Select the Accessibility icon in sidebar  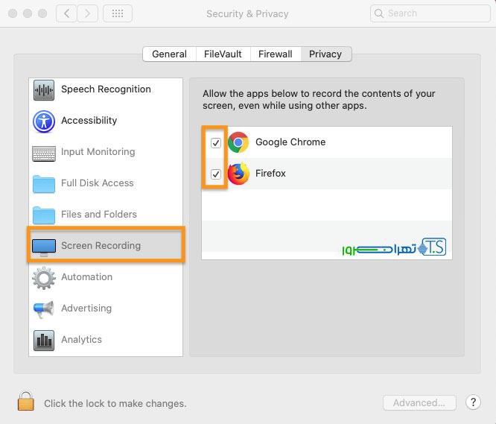[44, 121]
